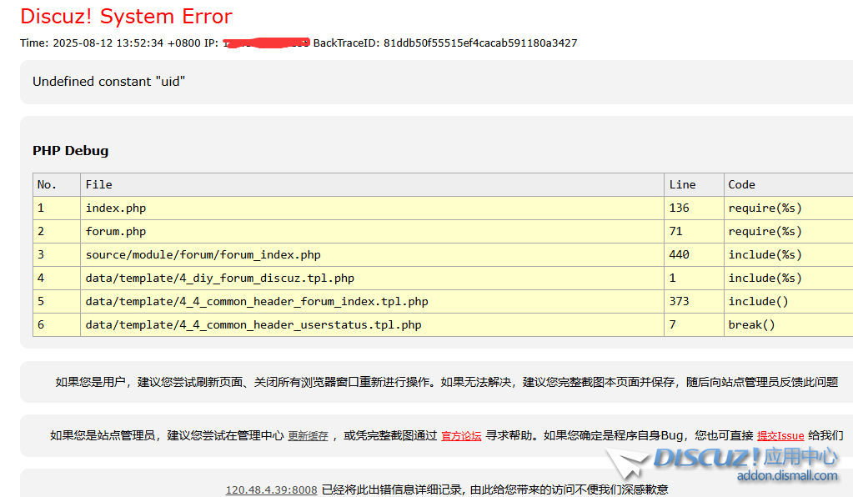
Task: Click the BackTraceID hash value
Action: 480,43
